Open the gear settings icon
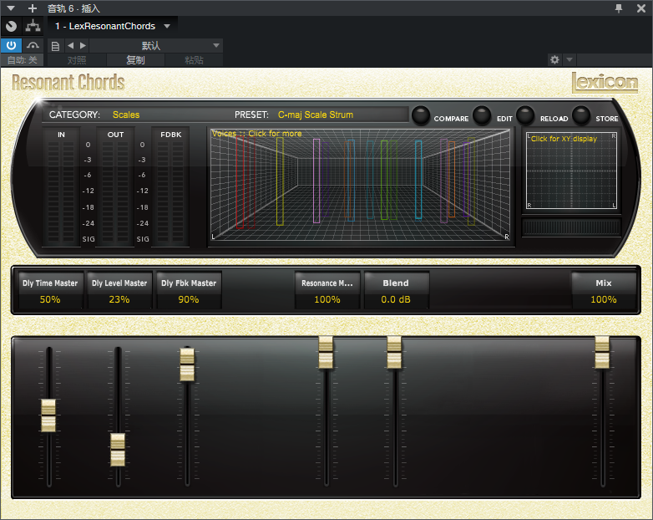This screenshot has width=653, height=520. pyautogui.click(x=554, y=59)
